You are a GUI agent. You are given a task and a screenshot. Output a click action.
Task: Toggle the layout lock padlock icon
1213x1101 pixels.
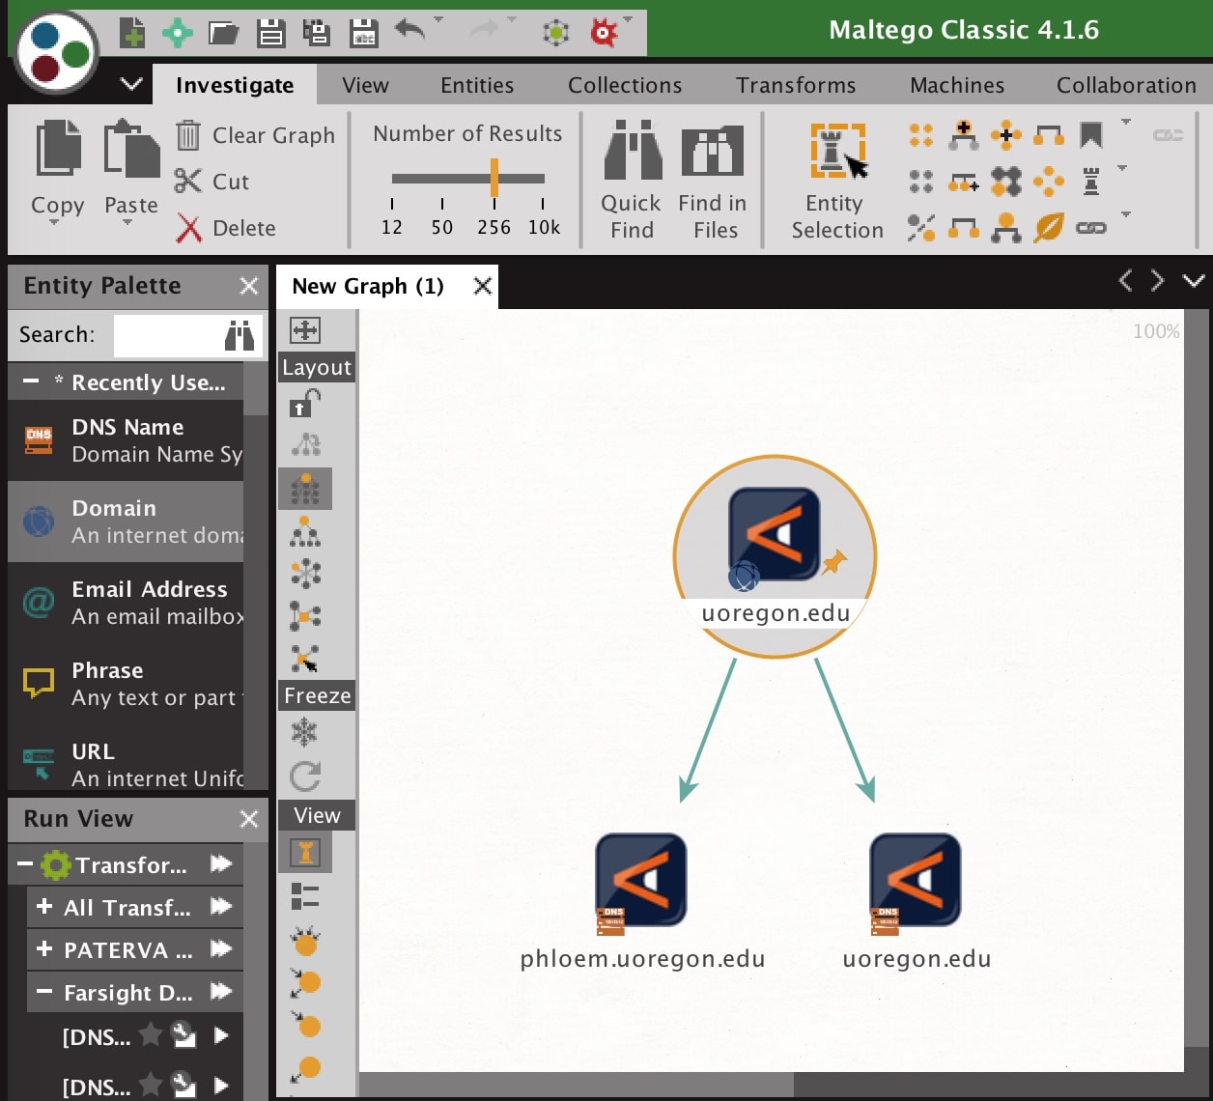point(305,402)
